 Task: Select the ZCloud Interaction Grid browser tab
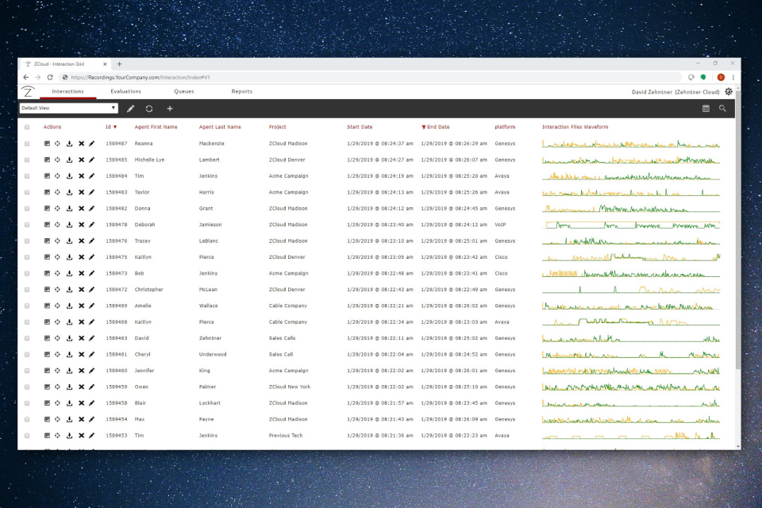pos(64,64)
